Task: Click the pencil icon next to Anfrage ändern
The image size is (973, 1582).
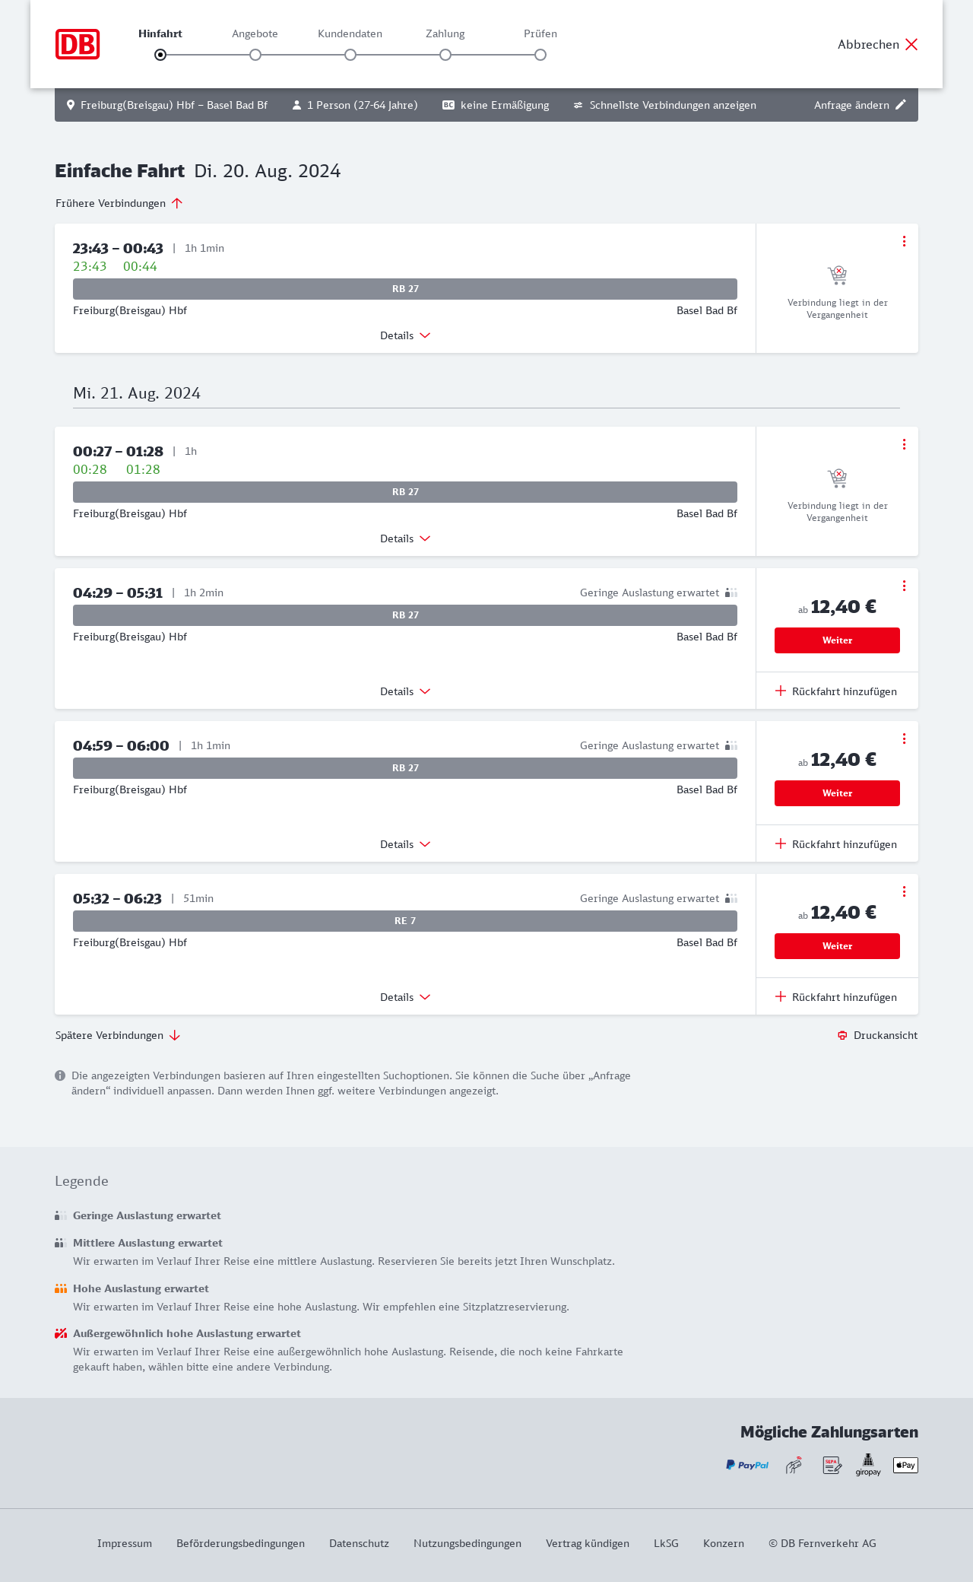Action: click(x=901, y=105)
